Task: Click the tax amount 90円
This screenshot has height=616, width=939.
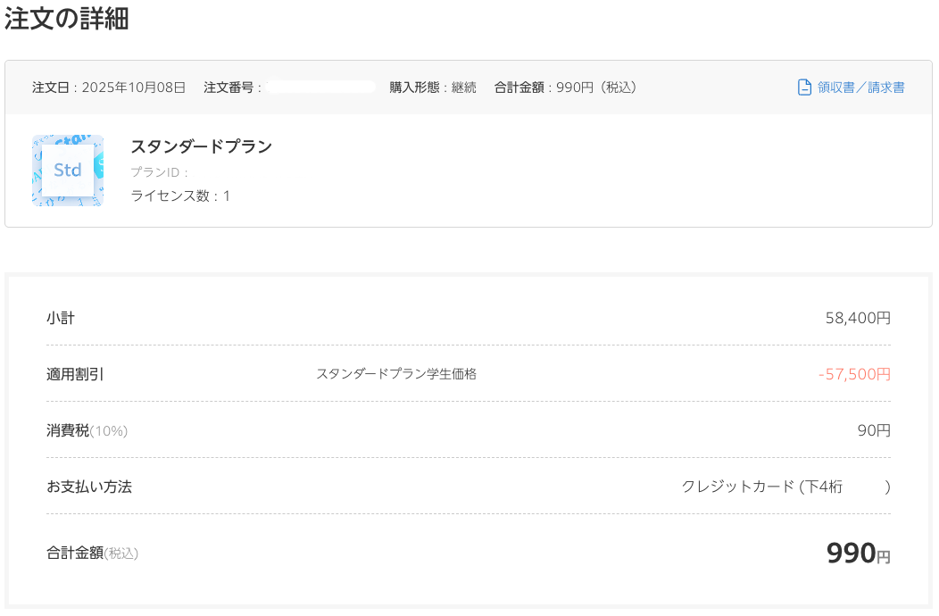Action: coord(874,430)
